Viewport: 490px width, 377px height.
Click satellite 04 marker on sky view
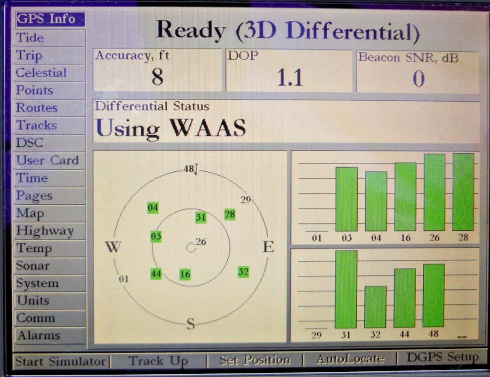[153, 208]
